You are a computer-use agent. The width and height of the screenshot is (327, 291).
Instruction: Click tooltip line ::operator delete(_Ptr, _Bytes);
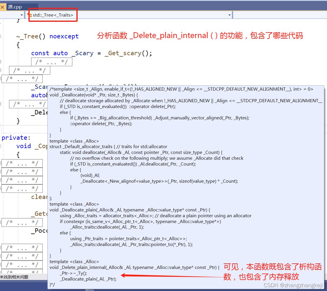101,124
